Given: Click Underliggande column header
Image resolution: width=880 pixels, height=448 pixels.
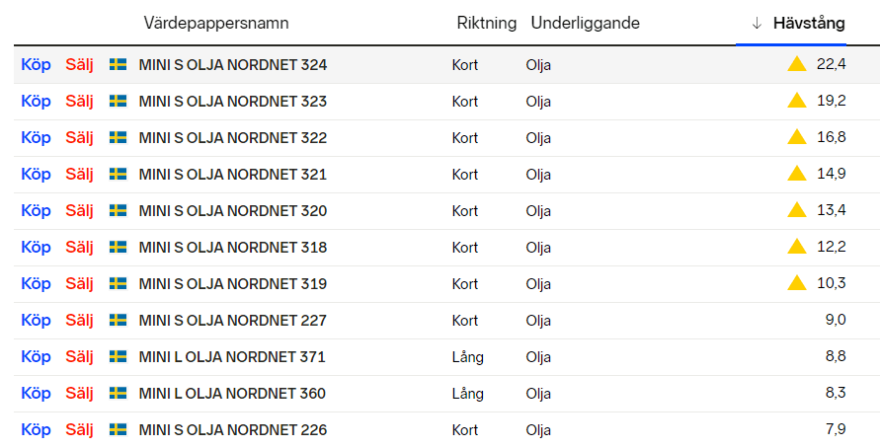Looking at the screenshot, I should click(x=585, y=23).
